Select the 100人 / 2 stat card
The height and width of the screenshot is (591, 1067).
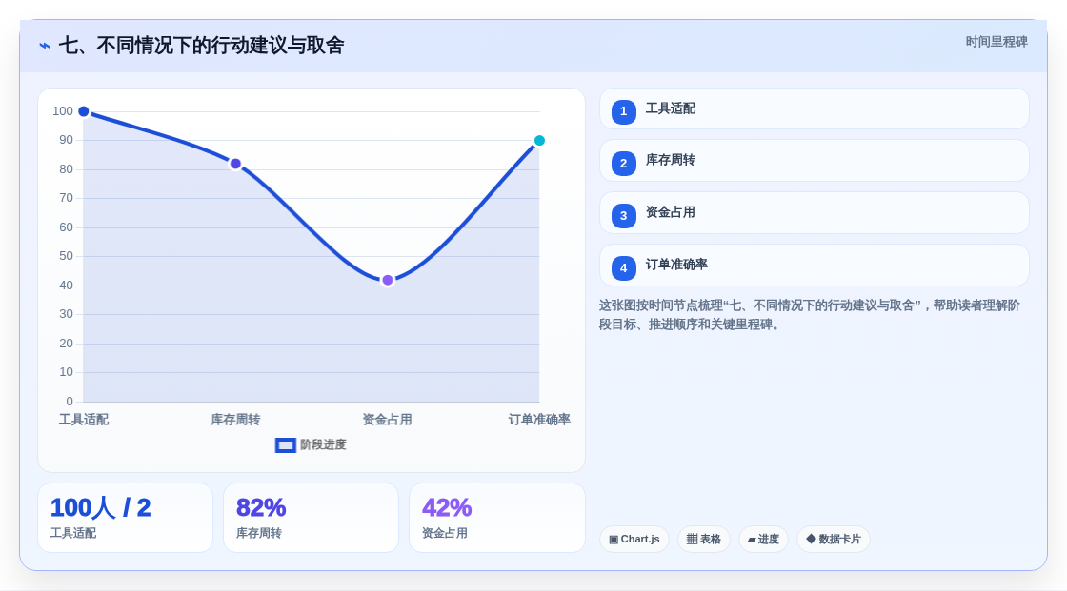(x=125, y=518)
